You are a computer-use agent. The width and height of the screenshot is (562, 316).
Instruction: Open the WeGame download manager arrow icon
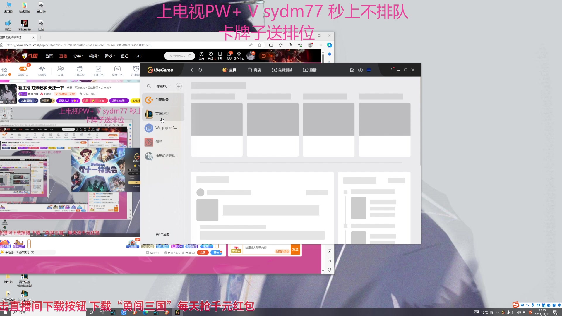pos(361,70)
